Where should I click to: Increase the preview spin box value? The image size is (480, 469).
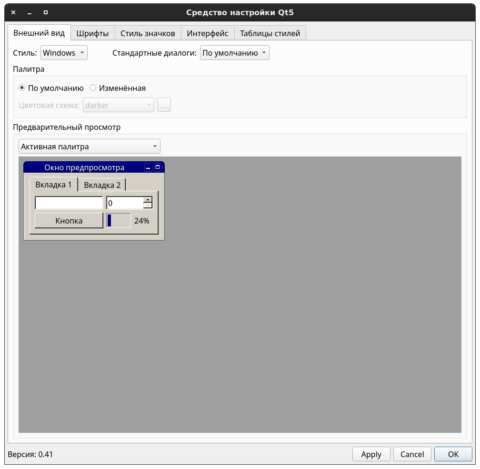(x=148, y=200)
